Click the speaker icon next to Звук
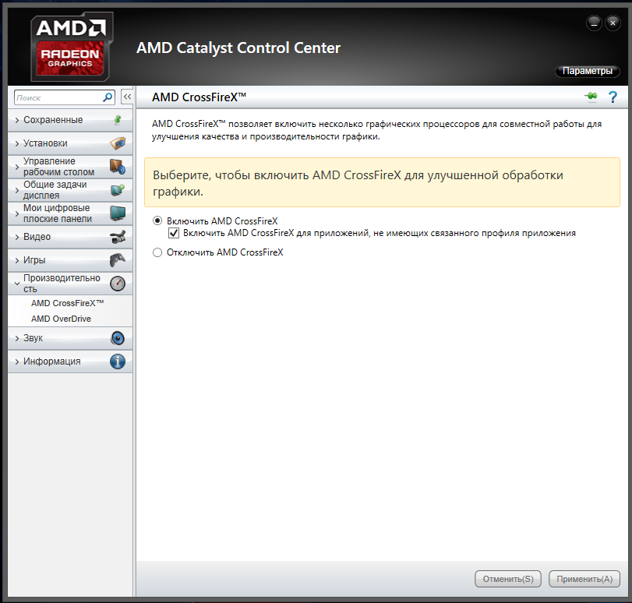Viewport: 632px width, 603px height. point(118,338)
